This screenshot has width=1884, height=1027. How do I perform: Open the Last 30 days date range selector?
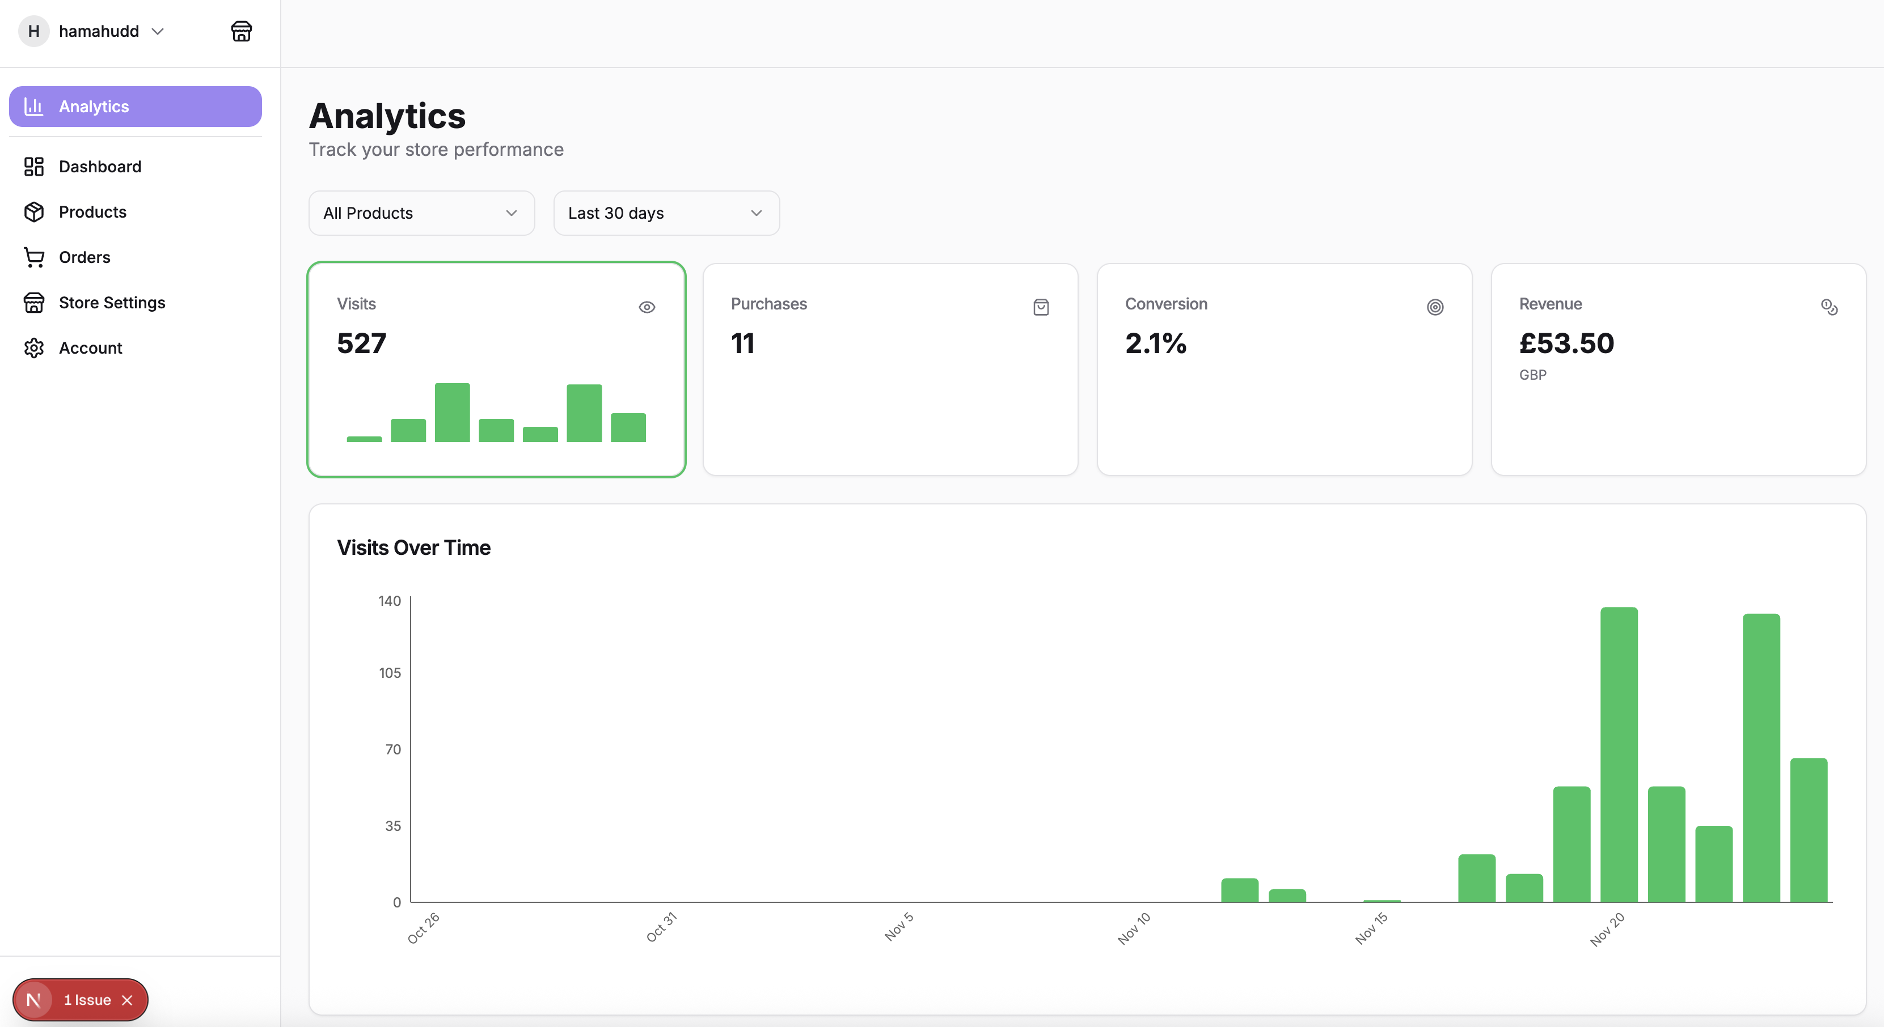[x=666, y=213]
